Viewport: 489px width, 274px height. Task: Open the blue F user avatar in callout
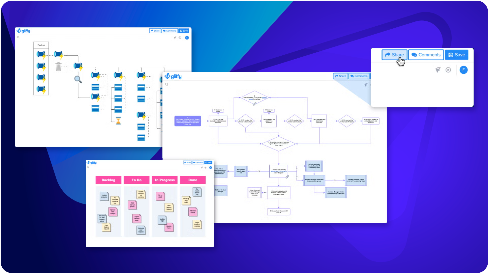click(463, 70)
